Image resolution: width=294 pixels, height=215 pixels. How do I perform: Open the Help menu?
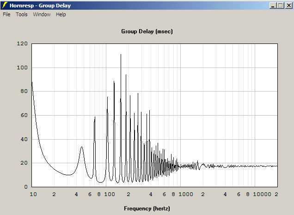click(61, 14)
